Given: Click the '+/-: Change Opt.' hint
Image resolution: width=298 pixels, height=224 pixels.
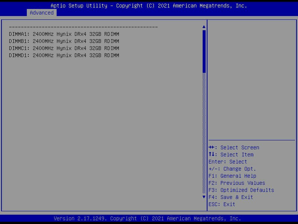Looking at the screenshot, I should tap(232, 169).
